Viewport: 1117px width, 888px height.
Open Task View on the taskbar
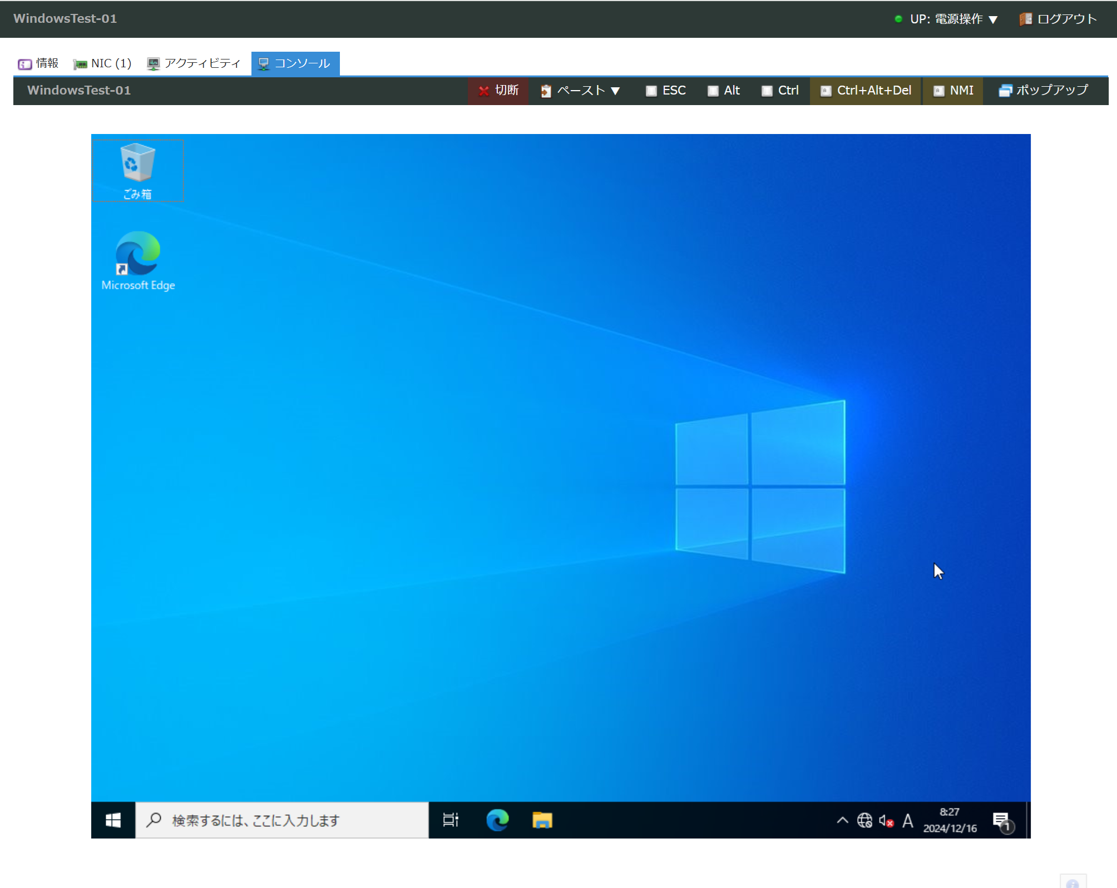tap(451, 820)
